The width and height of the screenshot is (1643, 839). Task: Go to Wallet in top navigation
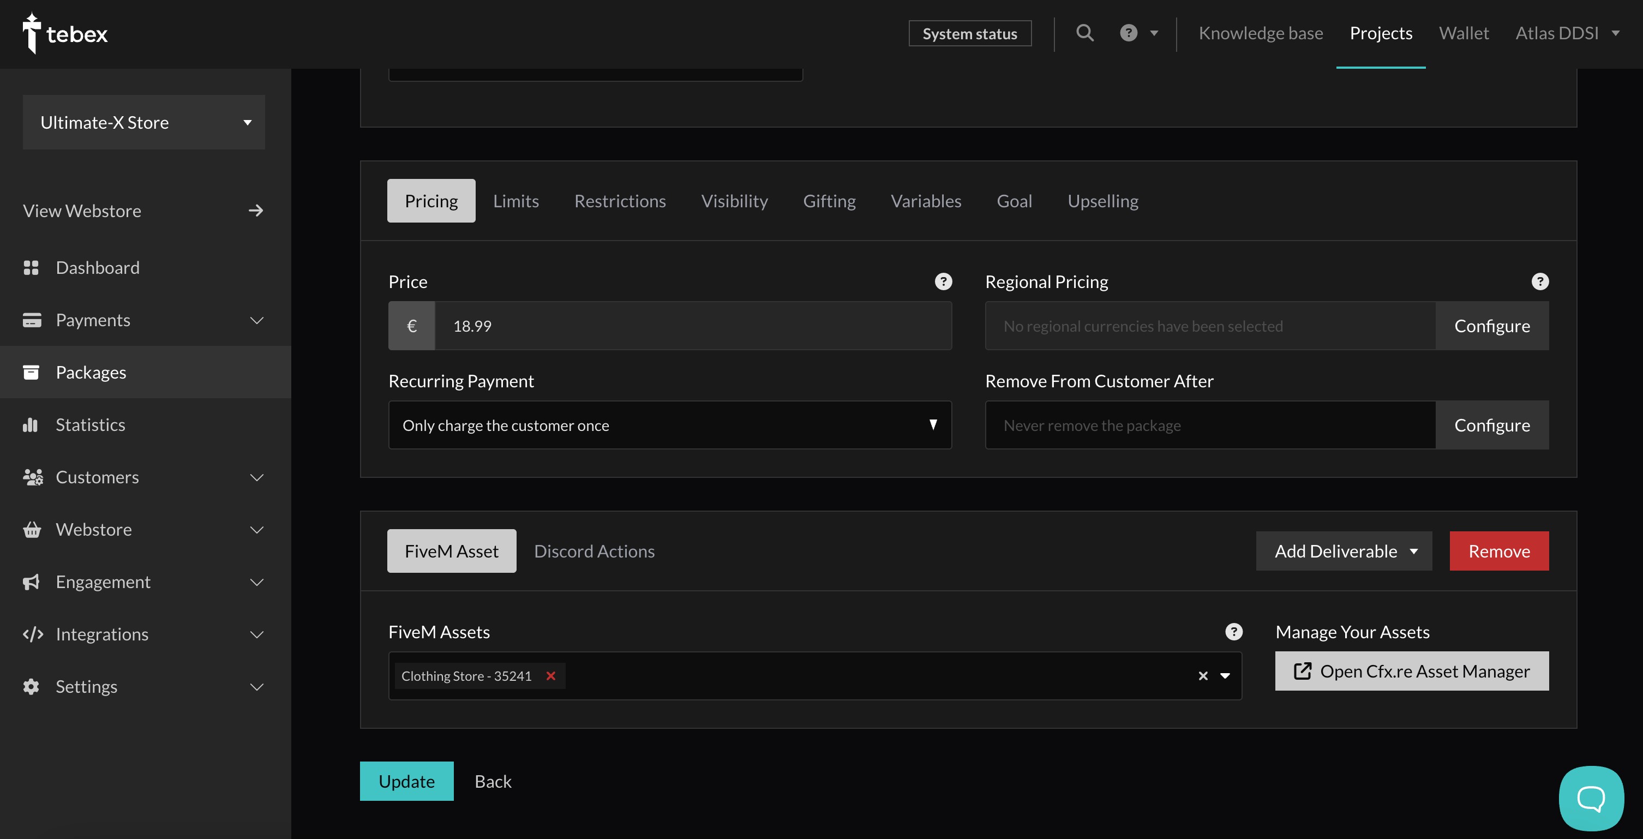point(1464,33)
